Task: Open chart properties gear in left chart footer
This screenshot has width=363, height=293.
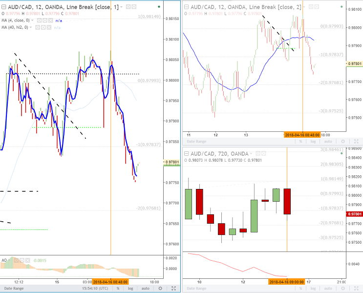Action: [x=160, y=289]
